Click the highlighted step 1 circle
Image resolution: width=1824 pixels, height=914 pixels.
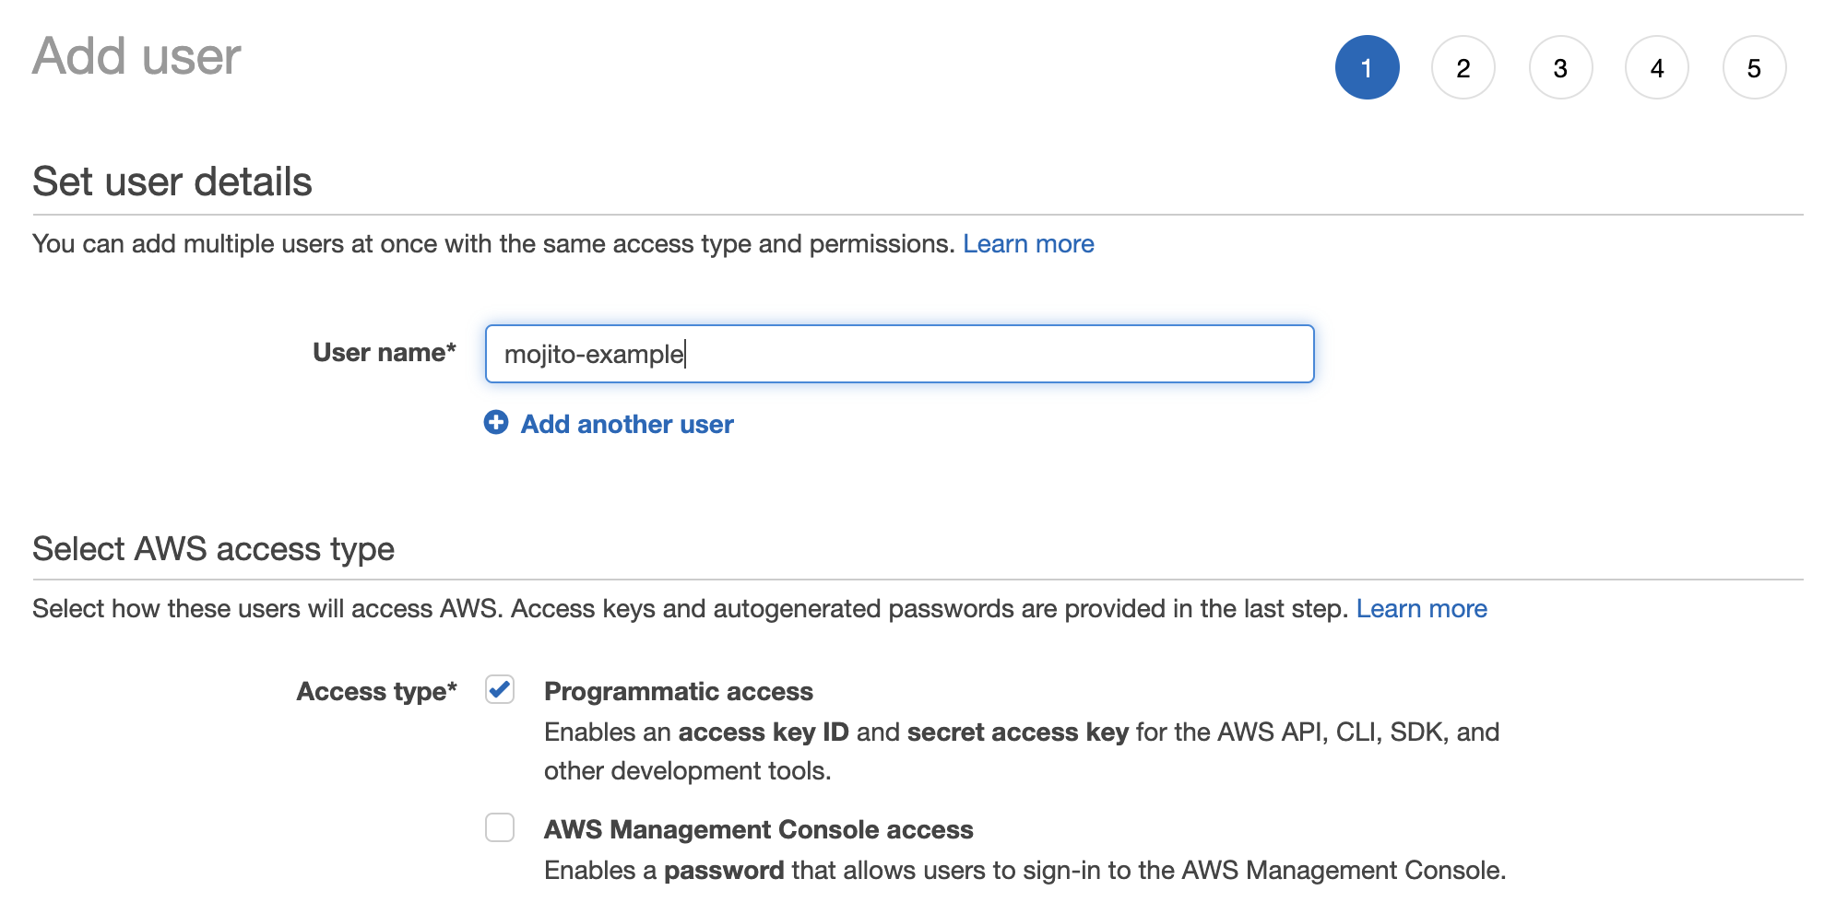(x=1368, y=67)
